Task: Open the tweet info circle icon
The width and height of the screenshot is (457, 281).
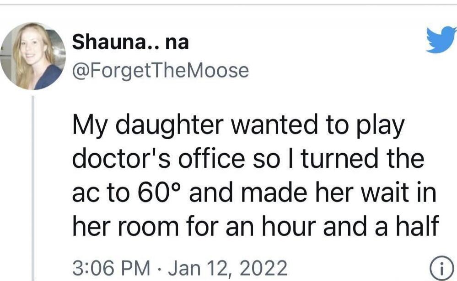Action: 440,268
